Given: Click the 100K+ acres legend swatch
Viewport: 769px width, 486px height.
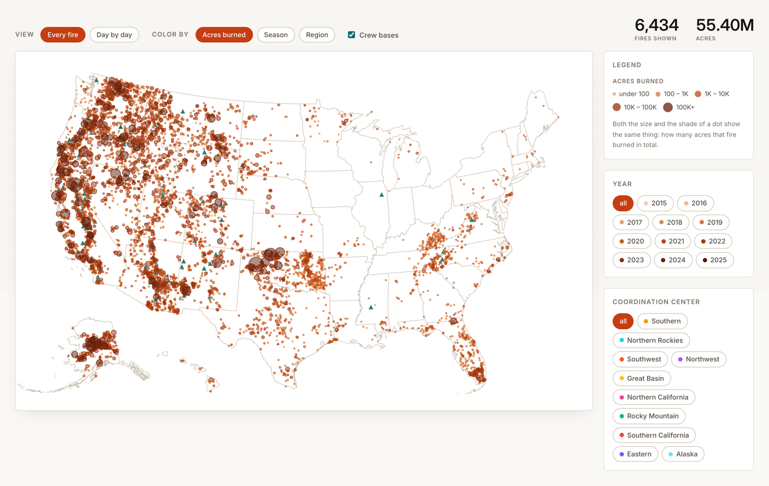Looking at the screenshot, I should click(x=668, y=107).
